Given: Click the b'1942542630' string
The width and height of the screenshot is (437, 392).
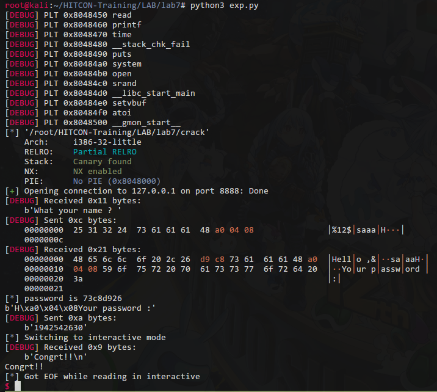Looking at the screenshot, I should [x=56, y=328].
